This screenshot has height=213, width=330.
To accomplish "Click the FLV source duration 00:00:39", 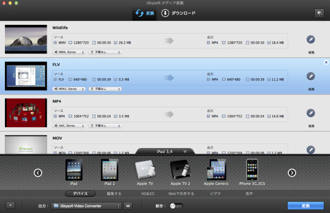I will [x=104, y=79].
